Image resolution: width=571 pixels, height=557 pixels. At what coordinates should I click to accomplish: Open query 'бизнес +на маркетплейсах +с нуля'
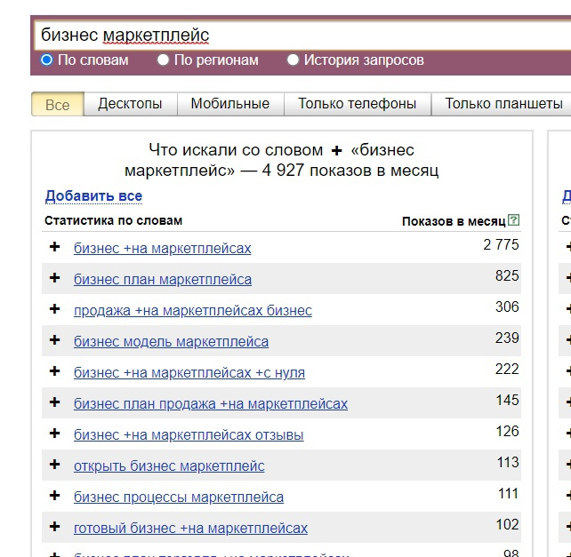[189, 373]
